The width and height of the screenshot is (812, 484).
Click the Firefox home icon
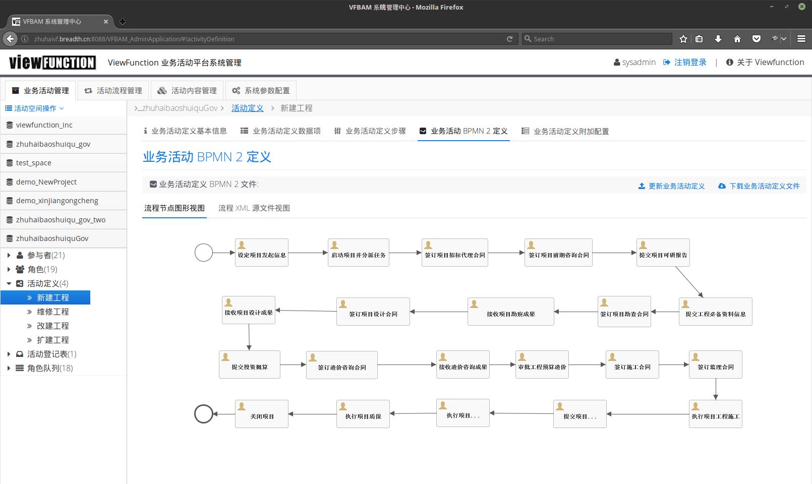click(737, 39)
